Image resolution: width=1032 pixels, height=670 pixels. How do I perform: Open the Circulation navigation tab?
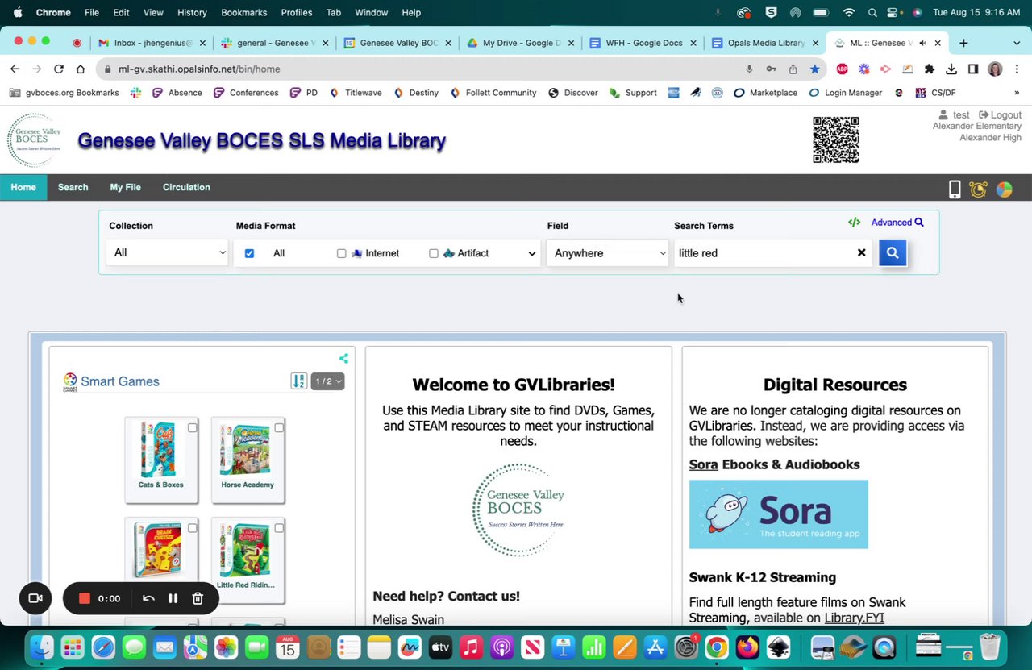[186, 188]
